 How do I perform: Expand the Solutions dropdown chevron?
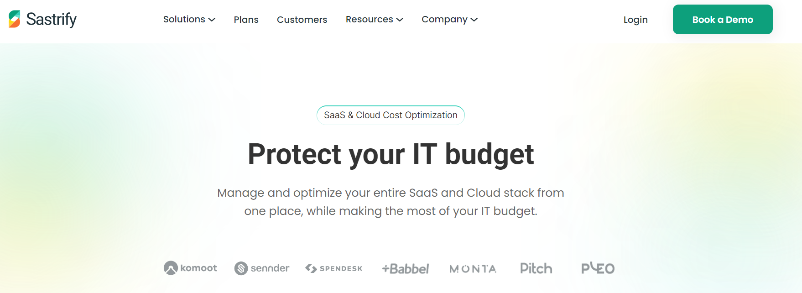tap(212, 20)
